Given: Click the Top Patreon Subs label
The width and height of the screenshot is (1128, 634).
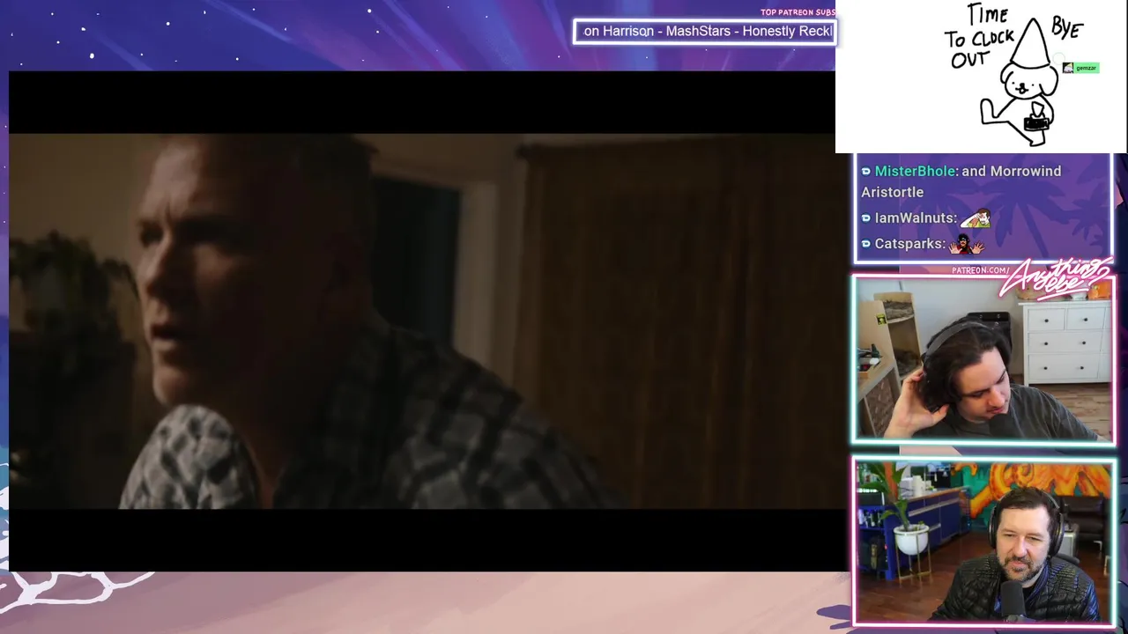Looking at the screenshot, I should coord(798,12).
